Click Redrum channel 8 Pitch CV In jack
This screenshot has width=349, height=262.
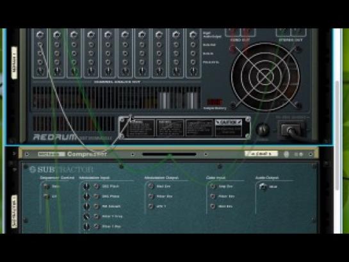pyautogui.click(x=159, y=62)
